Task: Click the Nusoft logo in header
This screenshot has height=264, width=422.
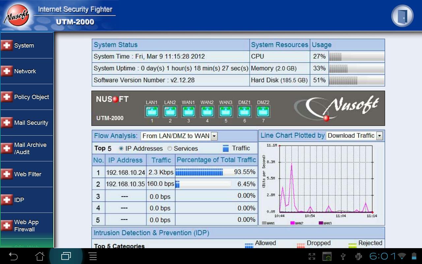Action: click(x=16, y=16)
